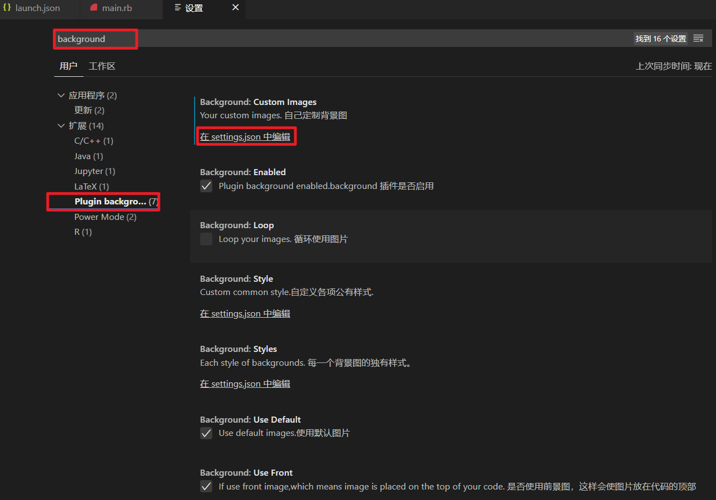Check the Background: Loop checkbox
Screen dimensions: 716x500
click(206, 239)
